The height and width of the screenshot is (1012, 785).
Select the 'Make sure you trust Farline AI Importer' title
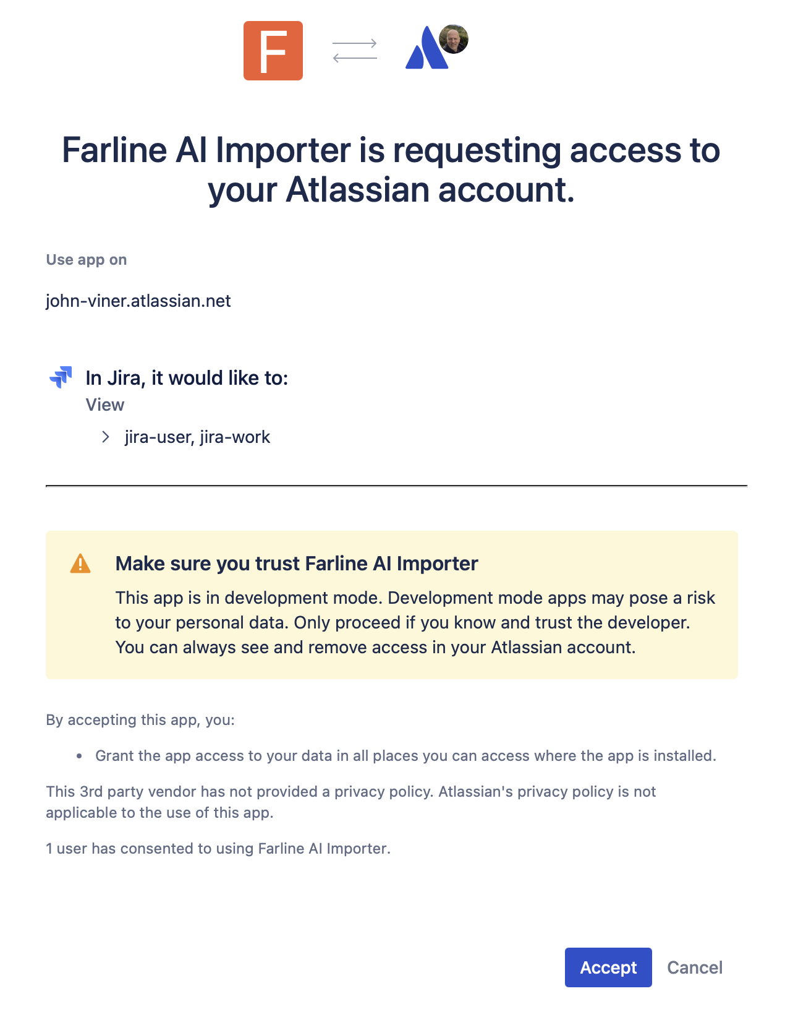point(297,564)
